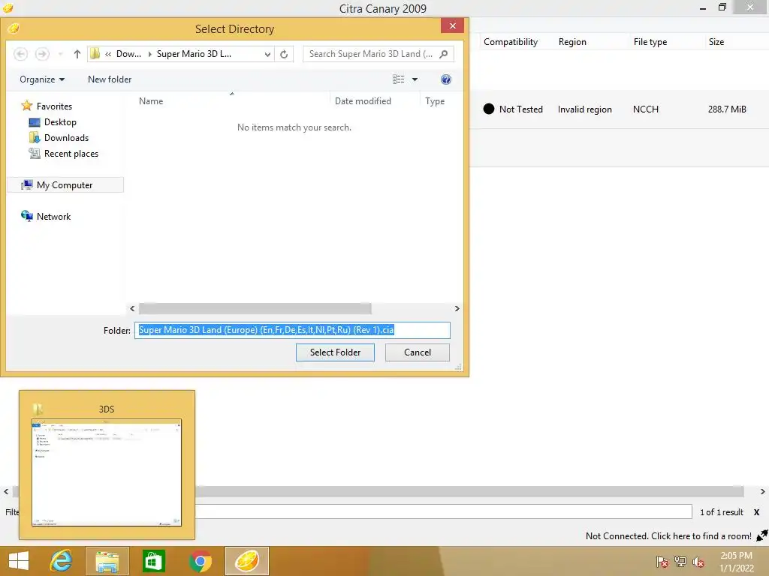Image resolution: width=769 pixels, height=576 pixels.
Task: Minimize the Citra Canary window
Action: pyautogui.click(x=703, y=7)
